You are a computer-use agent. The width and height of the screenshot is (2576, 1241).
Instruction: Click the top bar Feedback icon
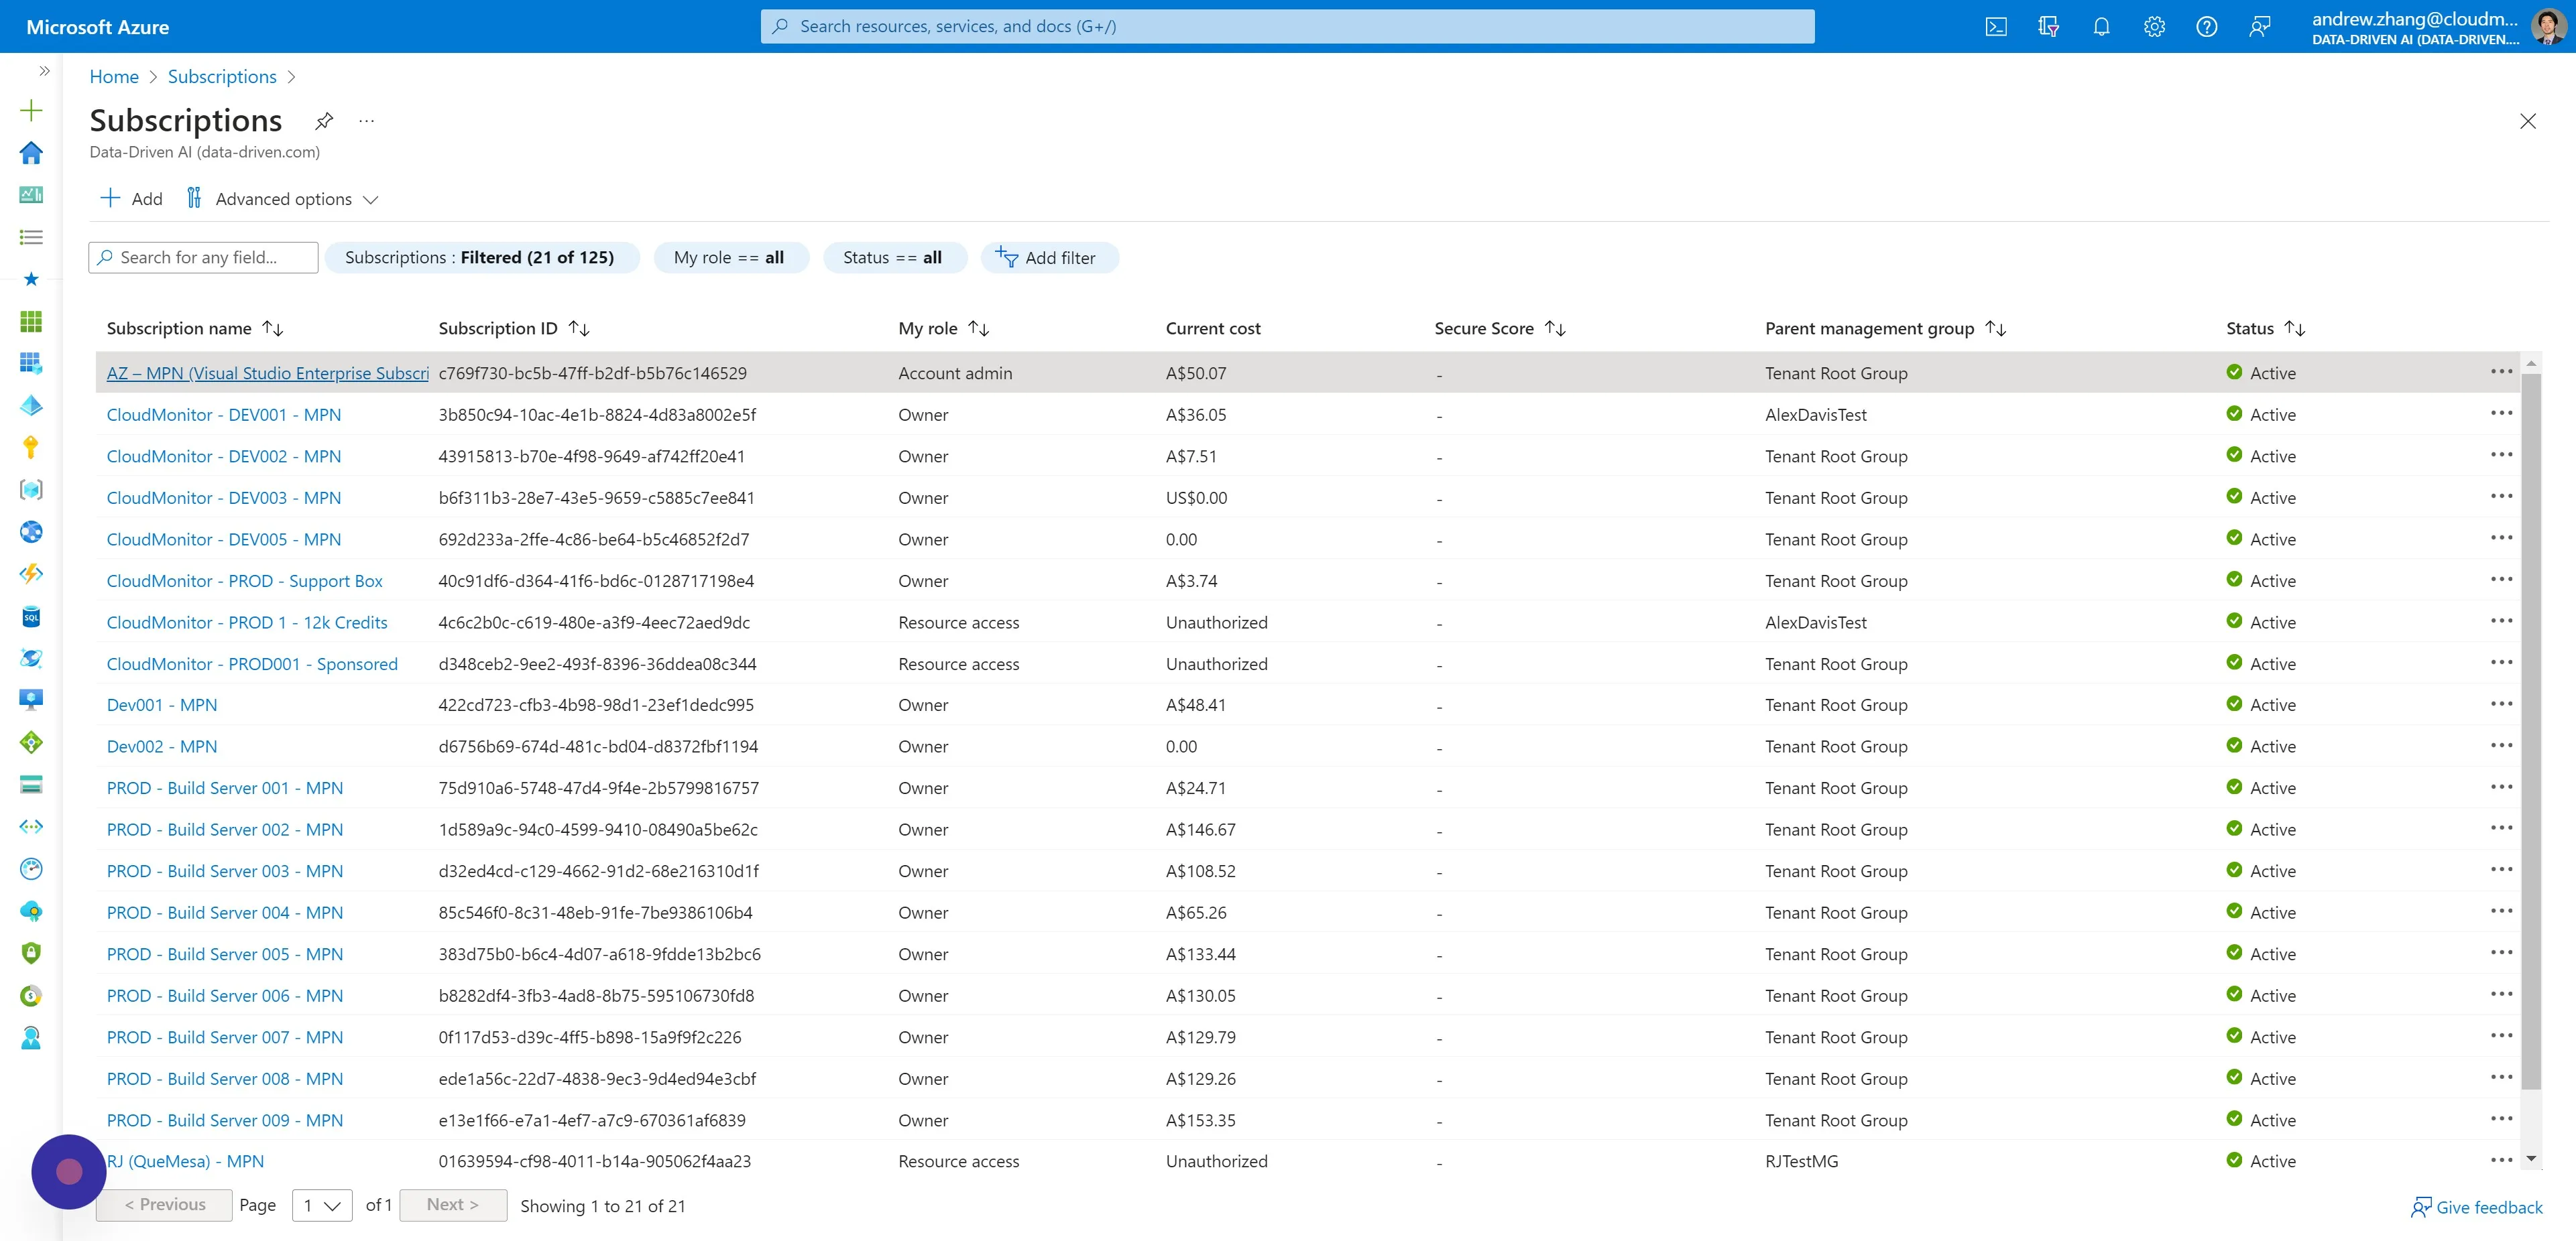pyautogui.click(x=2259, y=27)
